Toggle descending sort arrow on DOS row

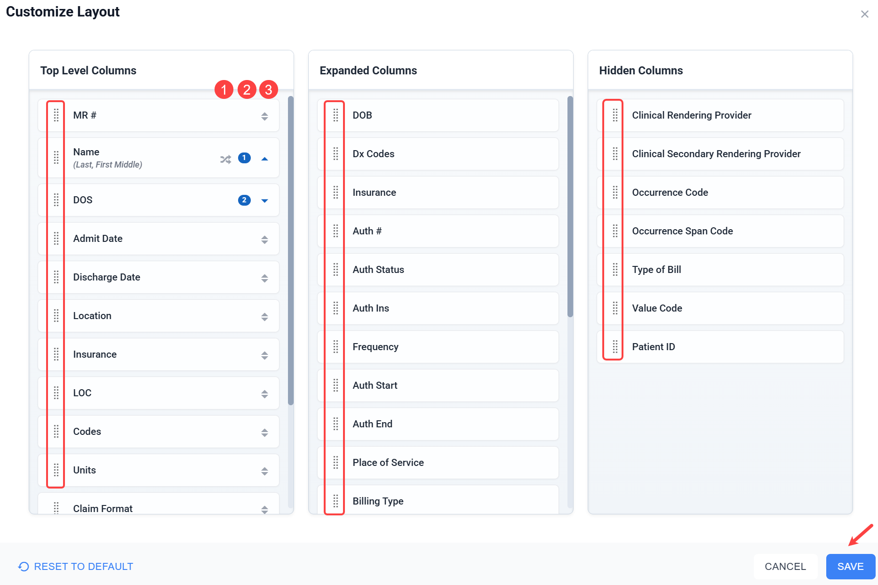(264, 201)
